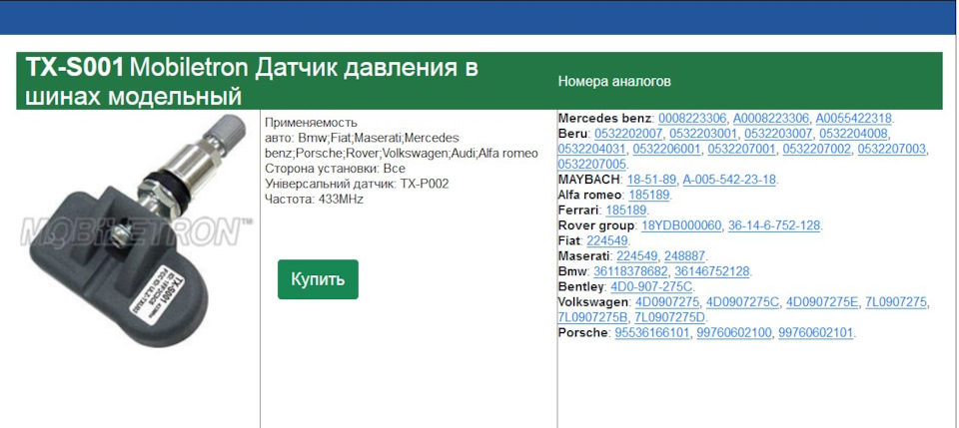959x428 pixels.
Task: Open Beru analog 0532207001
Action: pyautogui.click(x=742, y=149)
